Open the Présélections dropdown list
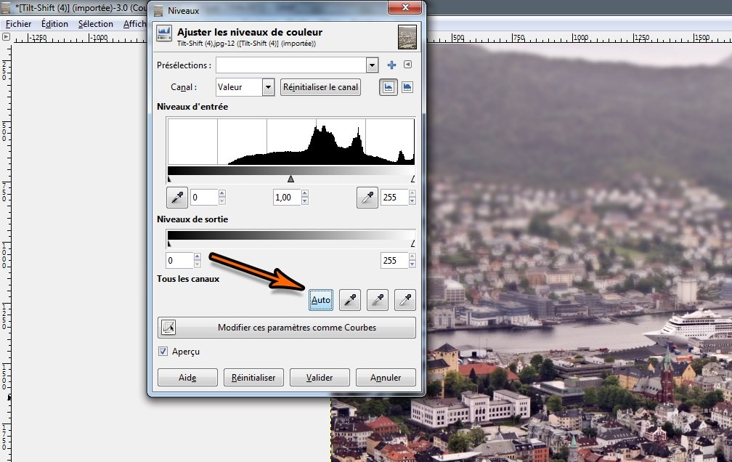The height and width of the screenshot is (462, 732). point(372,65)
